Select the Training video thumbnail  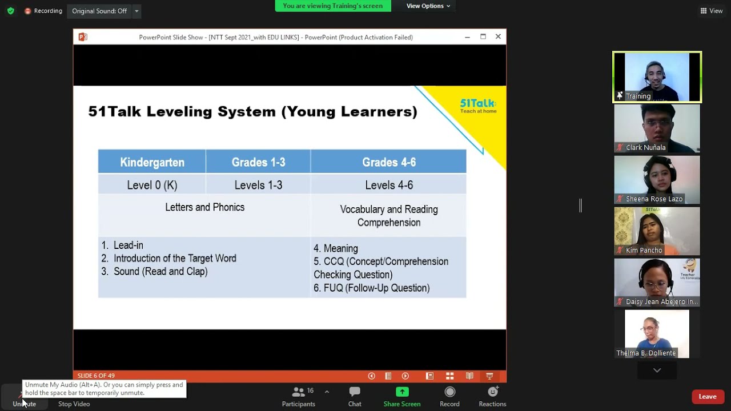click(657, 77)
